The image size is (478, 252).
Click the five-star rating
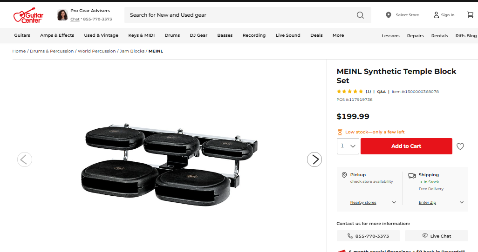click(x=350, y=92)
